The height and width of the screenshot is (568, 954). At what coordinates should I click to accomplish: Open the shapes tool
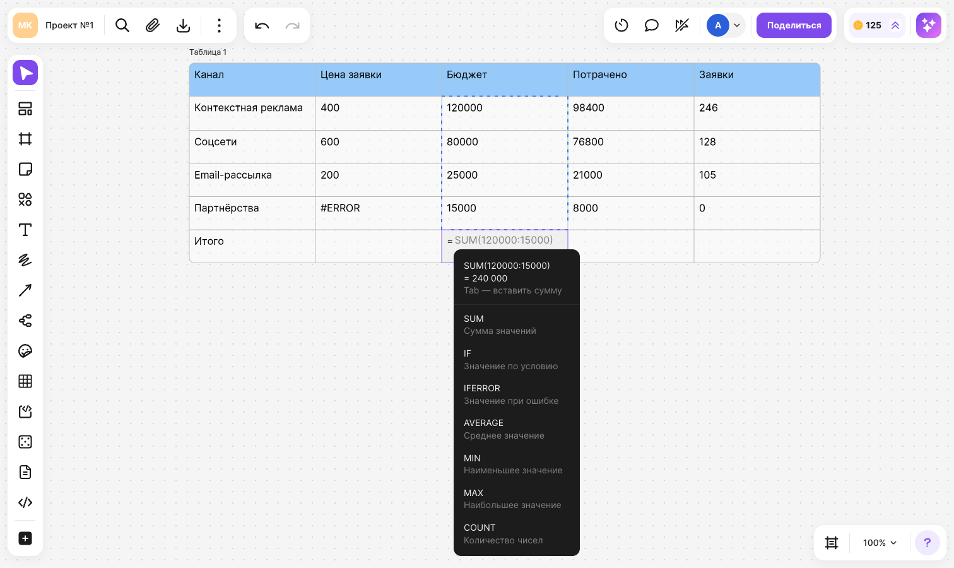25,199
